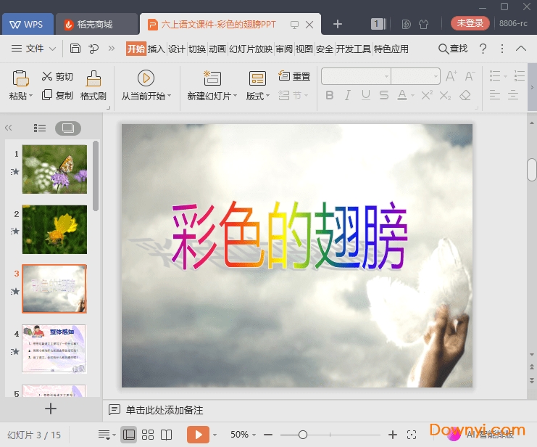Click the fit-to-window icon beside zoom slider
Image resolution: width=537 pixels, height=447 pixels.
[412, 435]
